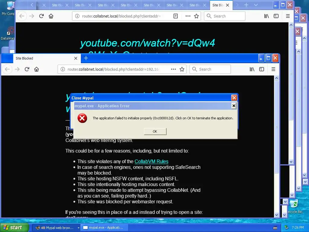Close the Site Blocked tab in the front window
The width and height of the screenshot is (309, 232).
click(x=76, y=58)
